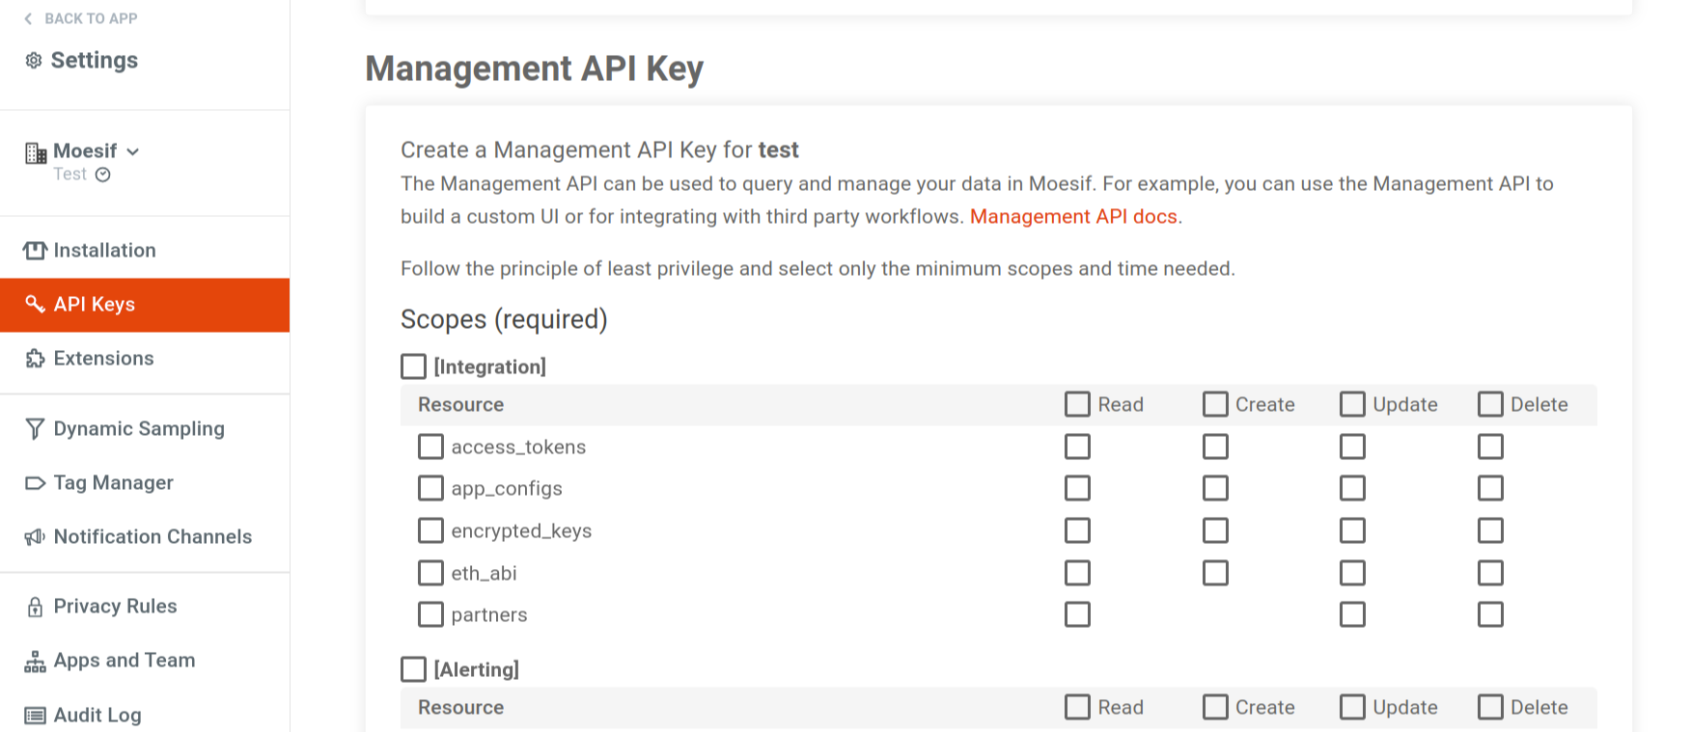Click the API Keys wrench icon
Screen dimensions: 1691x732
tap(35, 304)
